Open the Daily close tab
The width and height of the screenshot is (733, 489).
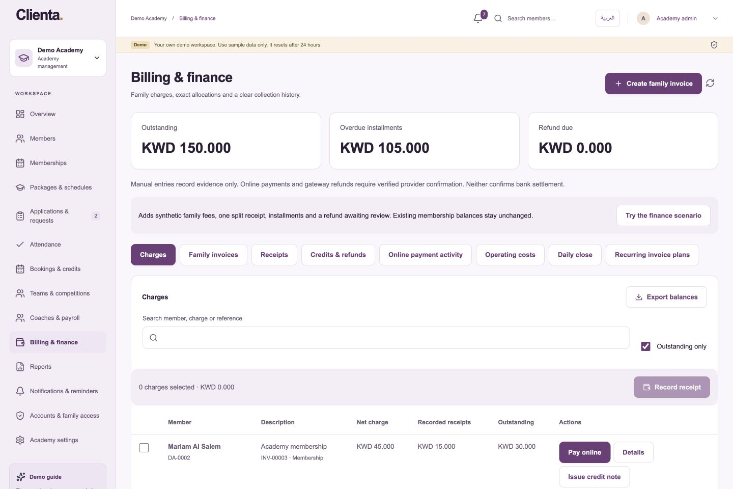coord(575,255)
